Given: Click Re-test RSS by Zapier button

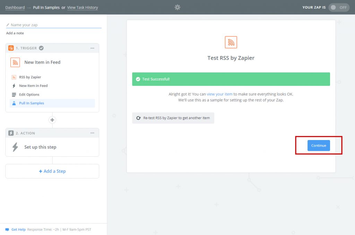Looking at the screenshot, I should tap(173, 118).
